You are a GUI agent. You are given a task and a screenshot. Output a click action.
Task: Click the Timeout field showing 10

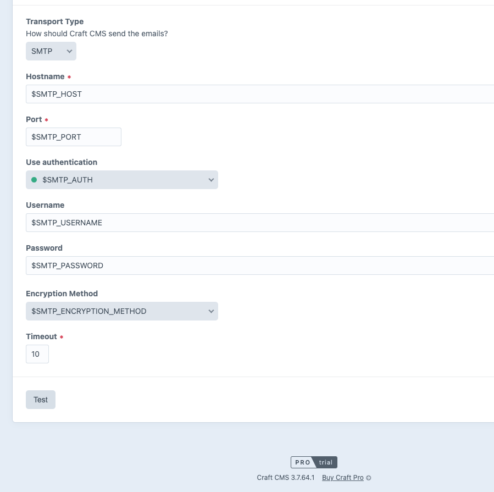click(x=37, y=354)
